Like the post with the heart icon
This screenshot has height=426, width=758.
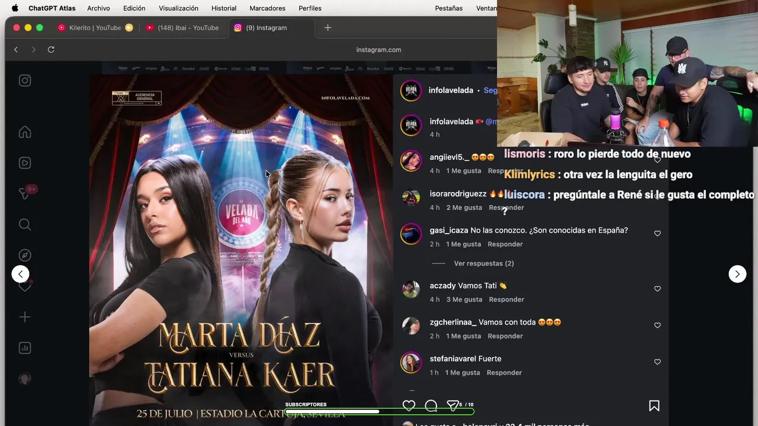click(409, 406)
